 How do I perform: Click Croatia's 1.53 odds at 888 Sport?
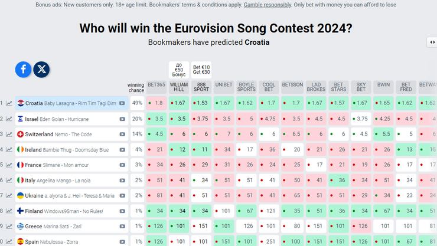(x=201, y=103)
